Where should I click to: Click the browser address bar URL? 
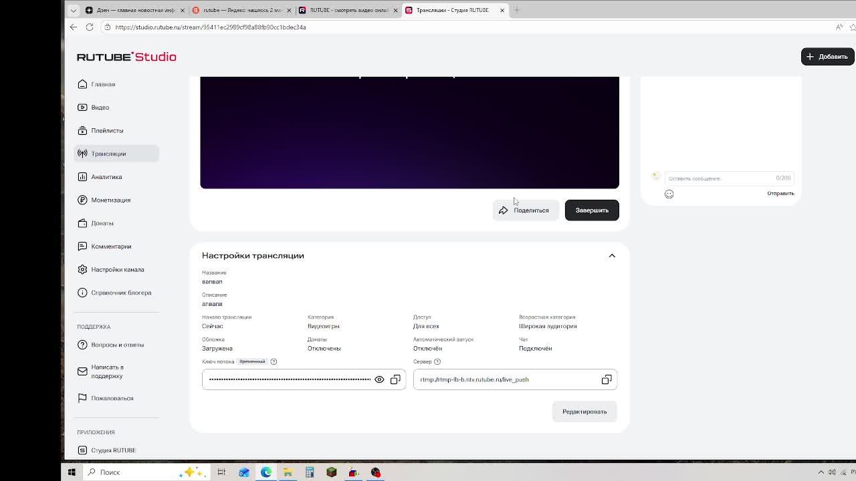pyautogui.click(x=211, y=27)
